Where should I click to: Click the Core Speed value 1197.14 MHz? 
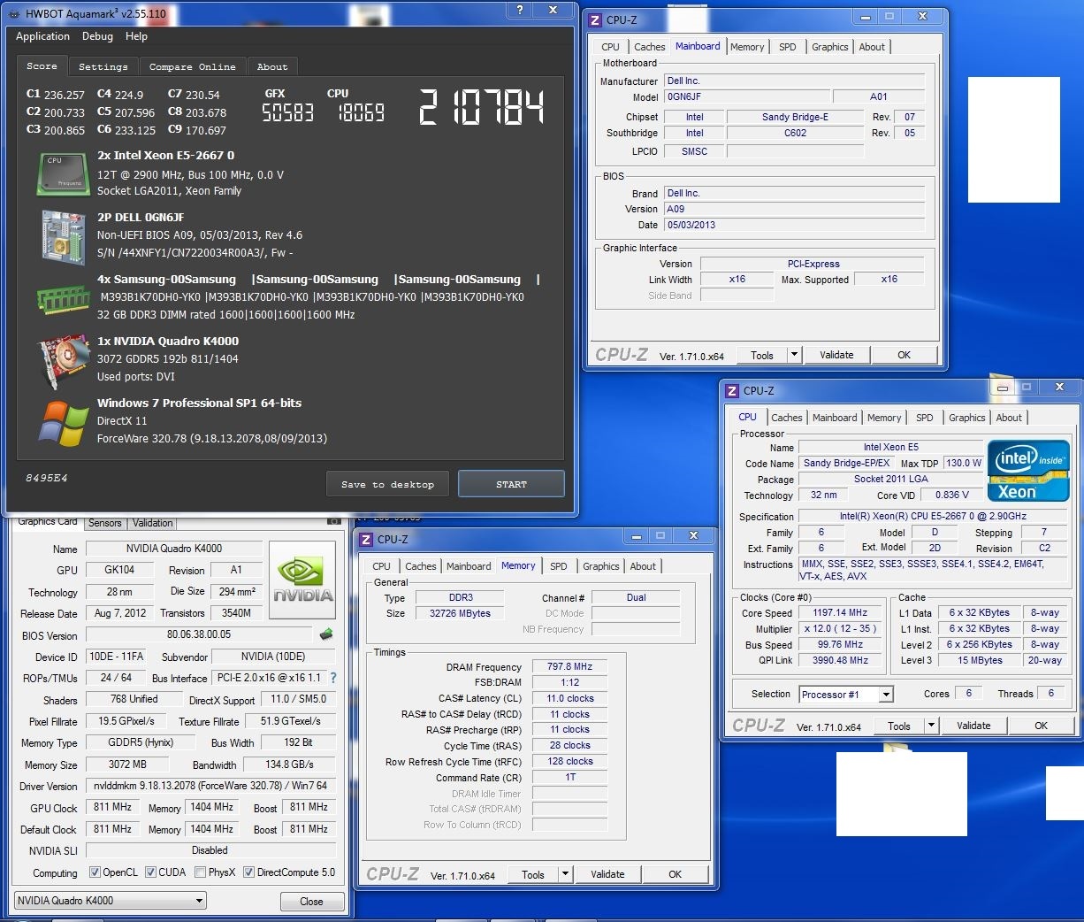click(840, 612)
